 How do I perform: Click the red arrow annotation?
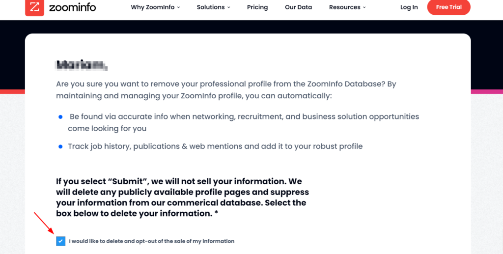pos(44,223)
